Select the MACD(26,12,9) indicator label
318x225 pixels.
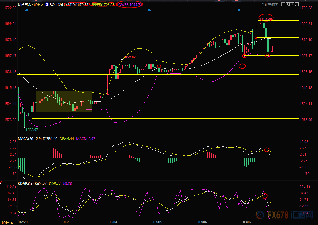point(30,138)
